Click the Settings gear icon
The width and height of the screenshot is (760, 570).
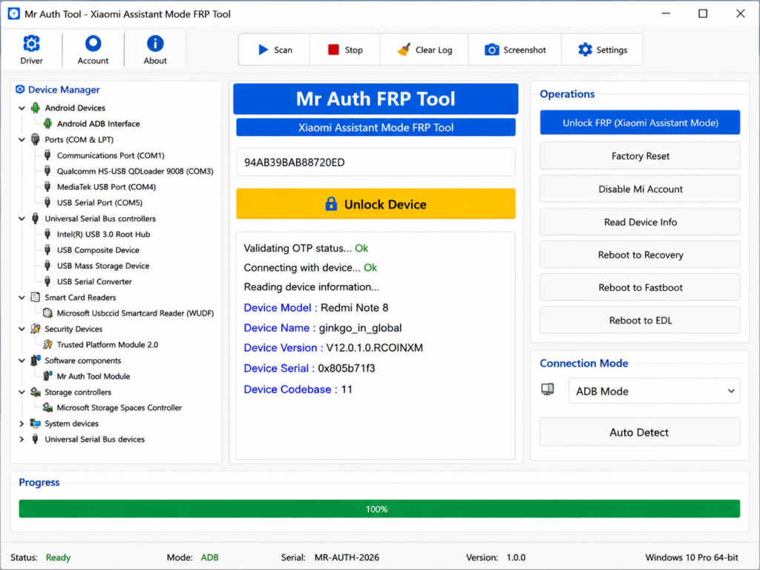tap(585, 50)
